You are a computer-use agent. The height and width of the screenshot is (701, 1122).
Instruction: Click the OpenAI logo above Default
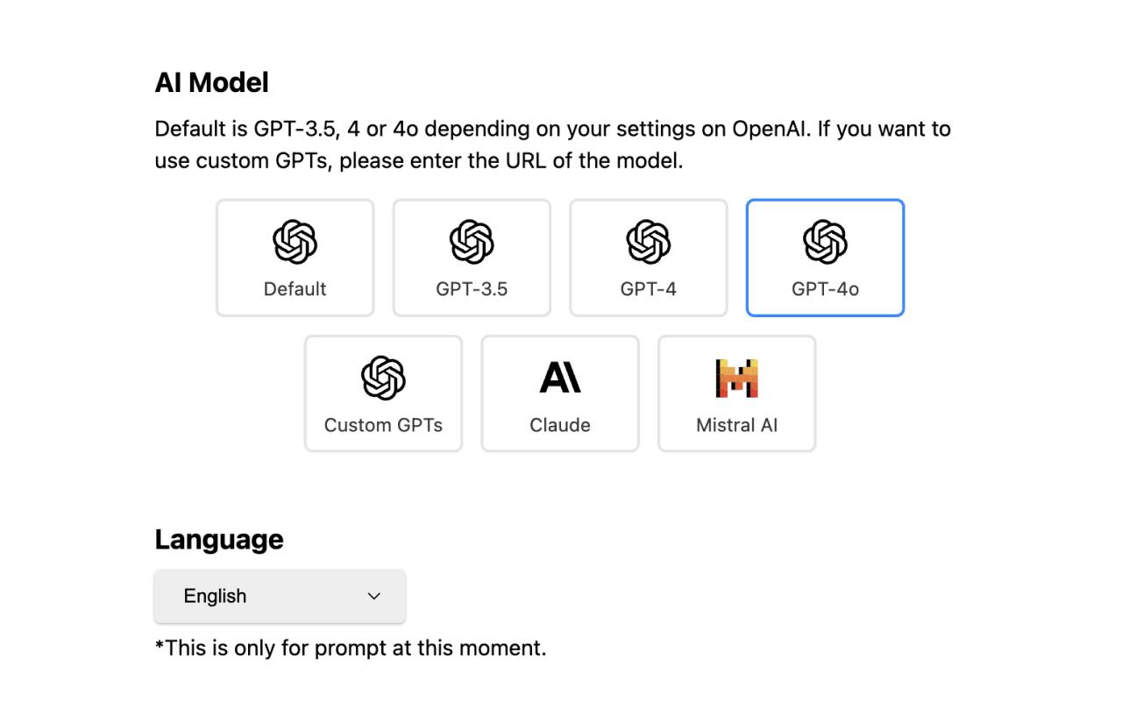point(295,242)
